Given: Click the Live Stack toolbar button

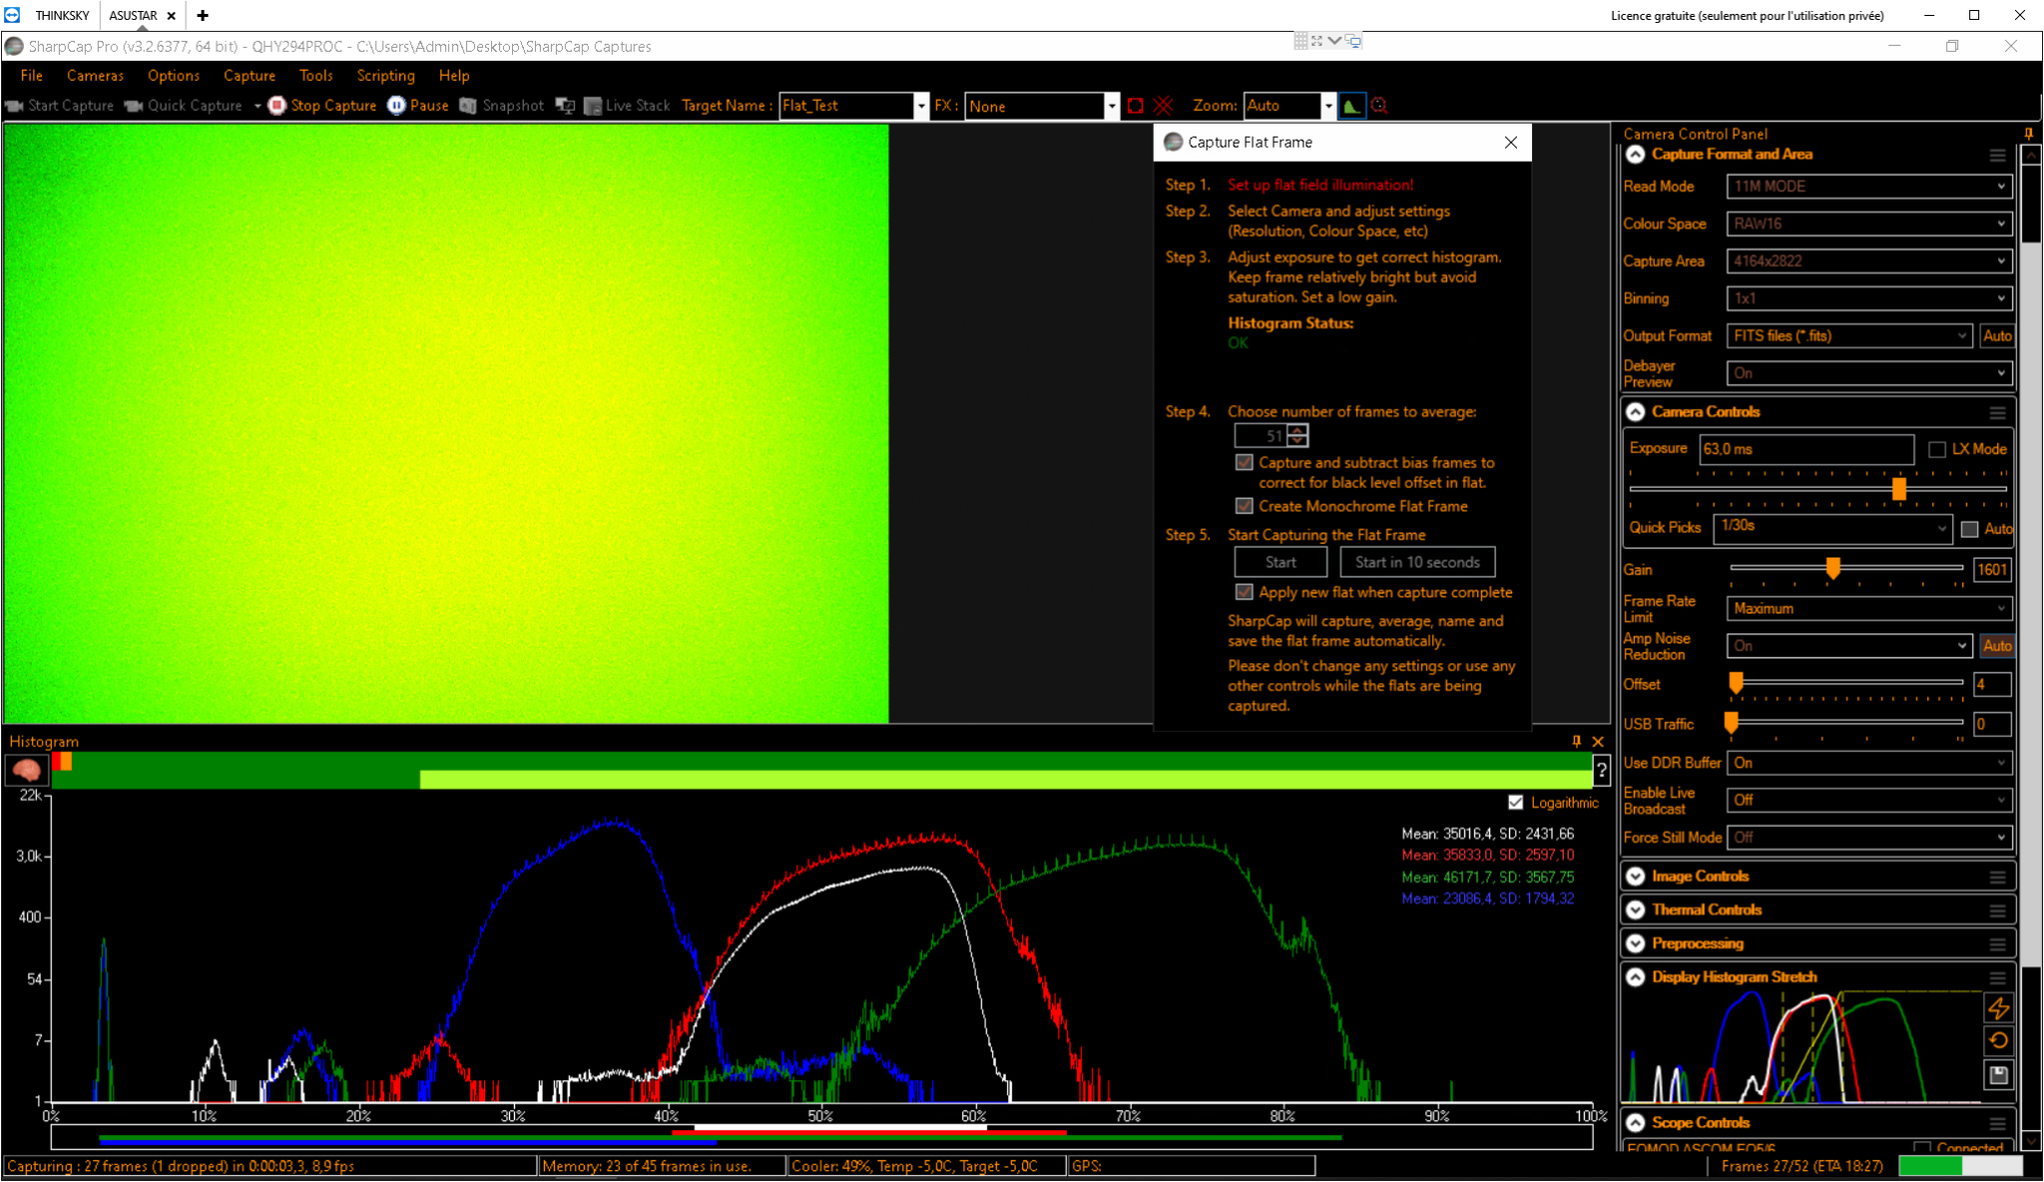Looking at the screenshot, I should (x=627, y=106).
